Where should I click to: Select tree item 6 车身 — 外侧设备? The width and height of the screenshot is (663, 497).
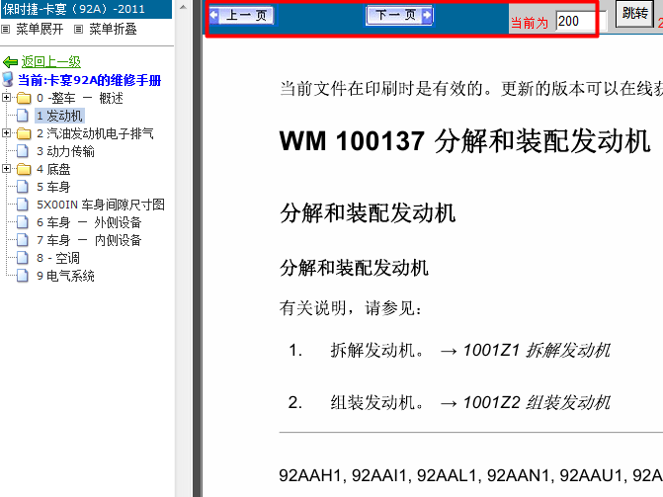coord(89,222)
